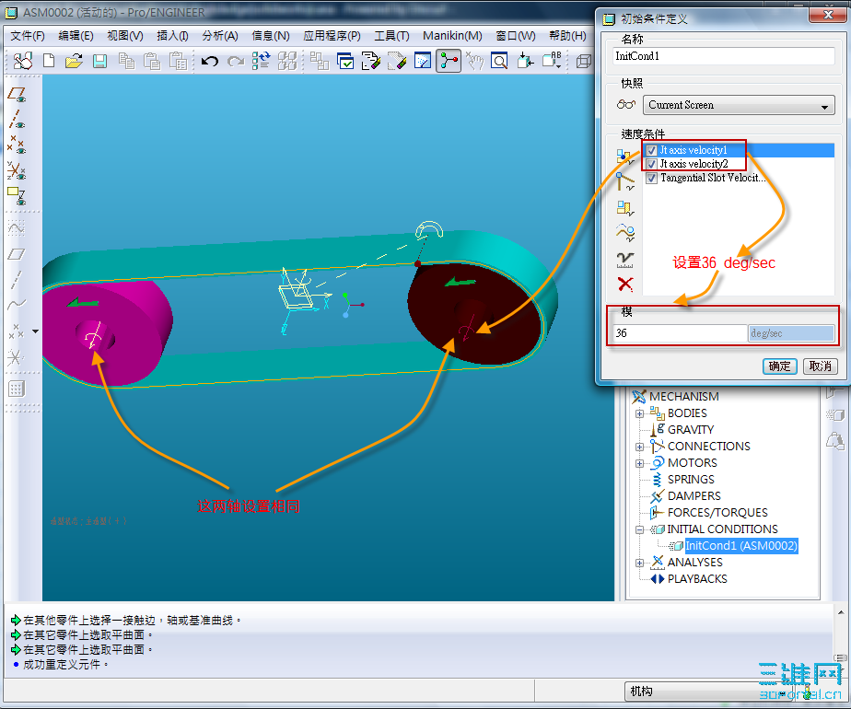Viewport: 851px width, 709px height.
Task: Select the GRAVITY tree item
Action: click(691, 430)
